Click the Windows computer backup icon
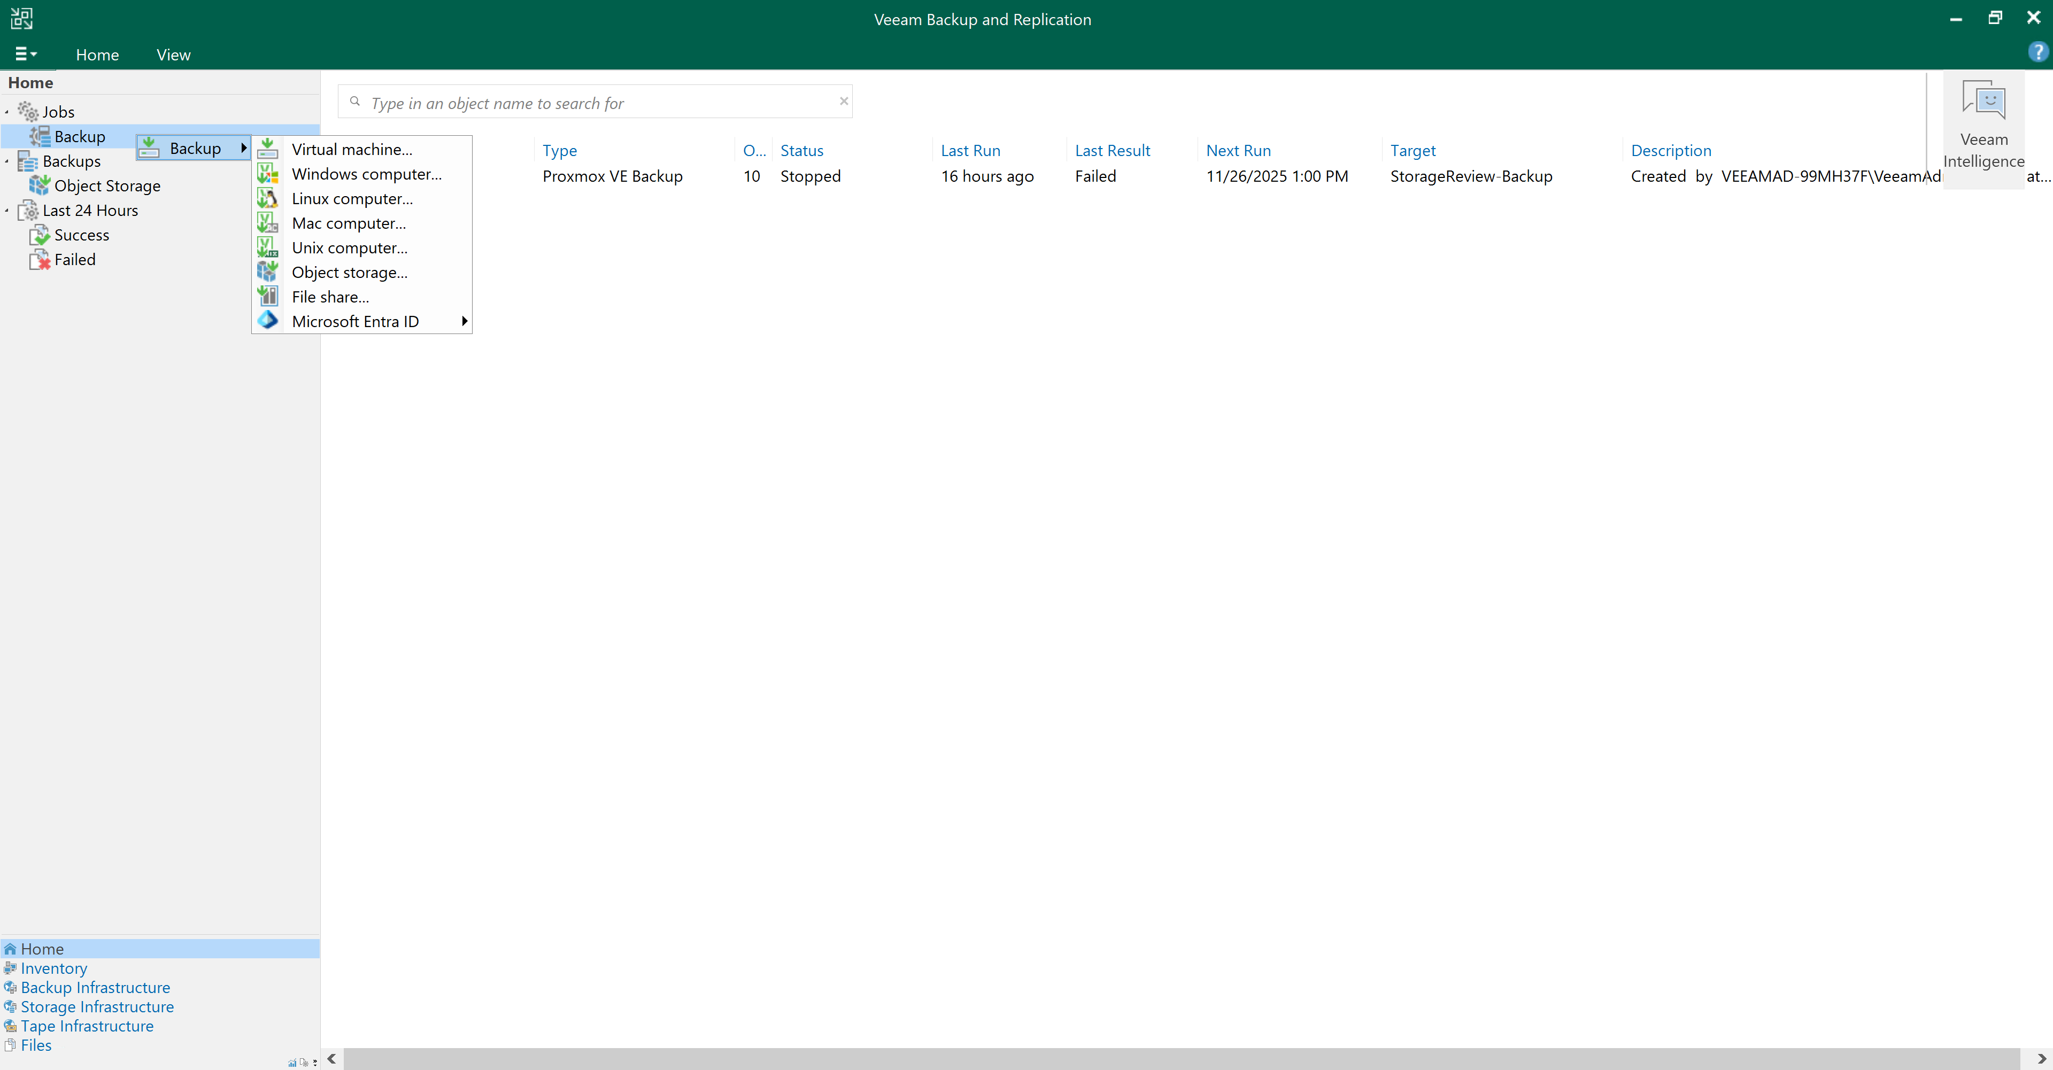Viewport: 2053px width, 1070px height. (x=268, y=174)
